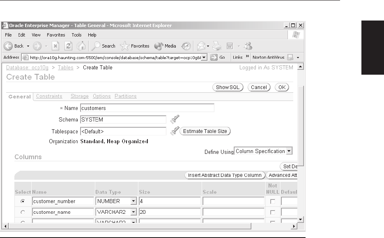Viewport: 384px width, 238px height.
Task: Open the History clock icon
Action: [186, 46]
